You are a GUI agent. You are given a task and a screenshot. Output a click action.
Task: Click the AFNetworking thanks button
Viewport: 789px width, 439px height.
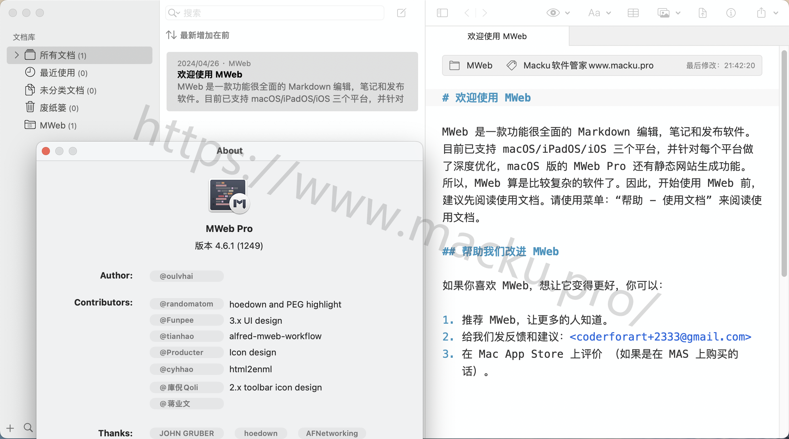[x=332, y=433]
